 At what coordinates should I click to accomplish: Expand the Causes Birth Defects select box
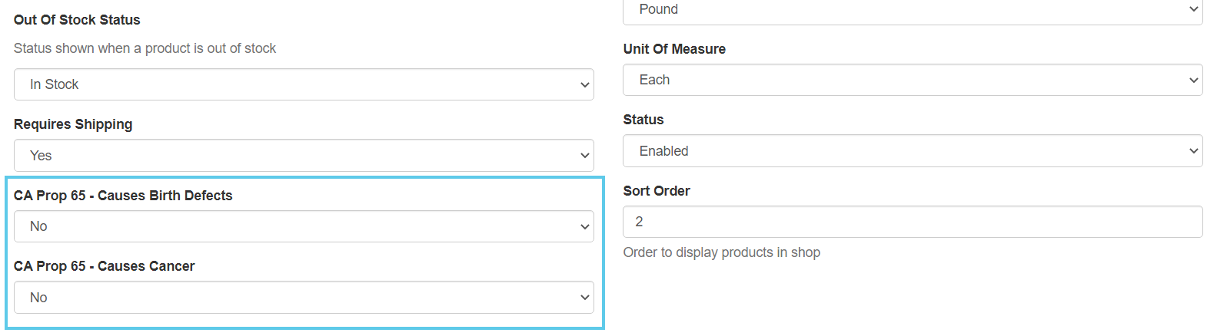pyautogui.click(x=304, y=226)
